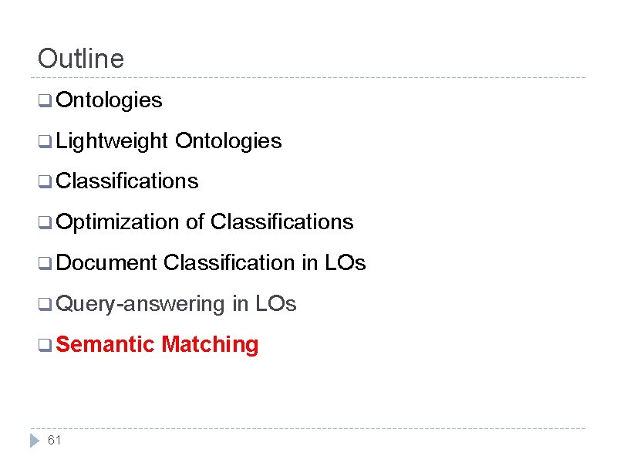Click the blue triangle beside slide number
The height and width of the screenshot is (463, 617).
coord(34,441)
